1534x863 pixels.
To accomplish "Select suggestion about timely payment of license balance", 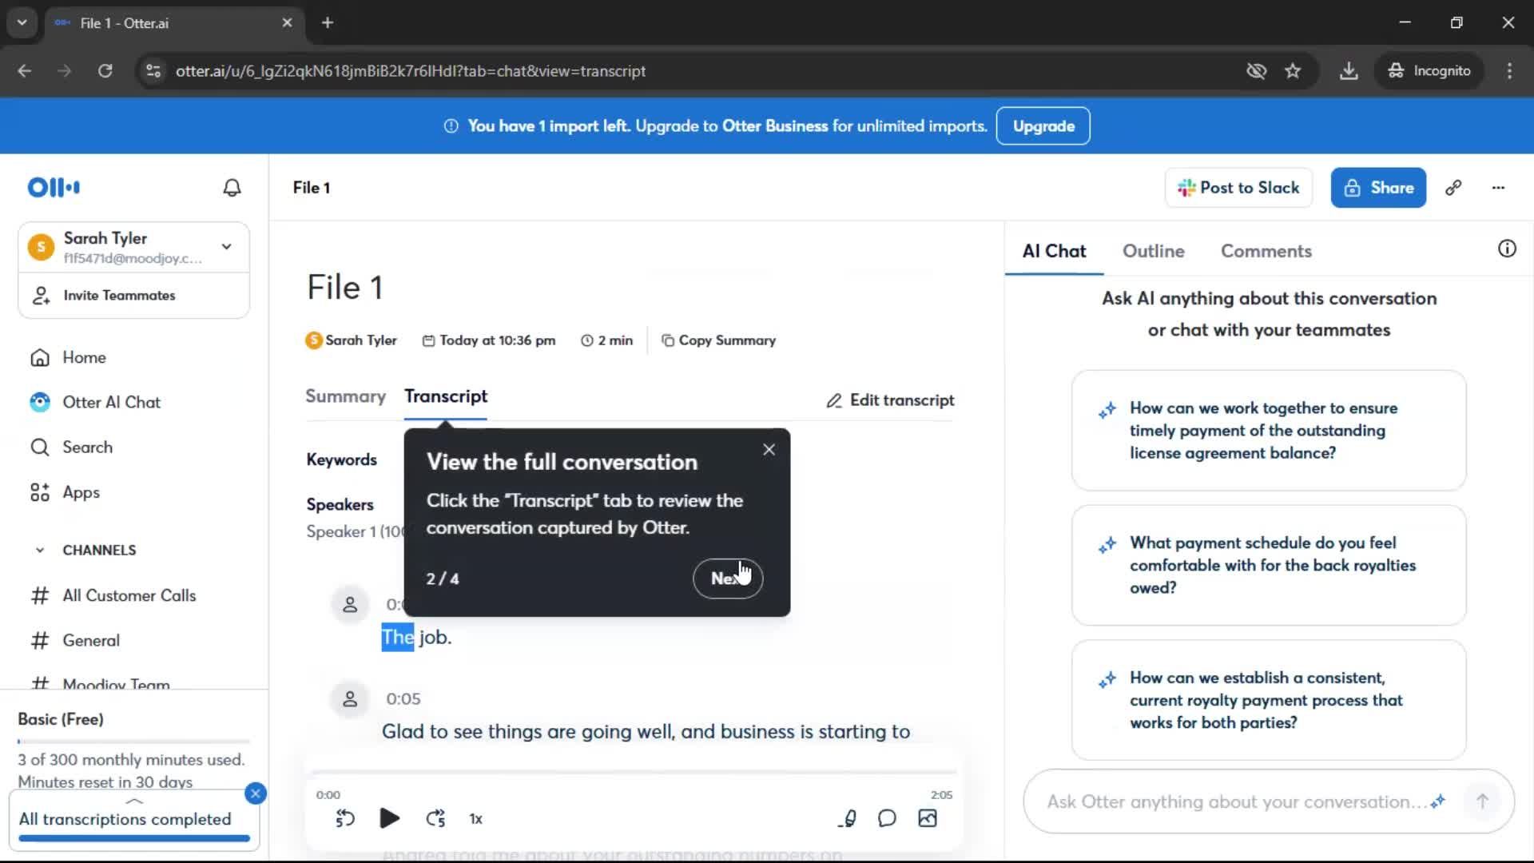I will 1269,431.
